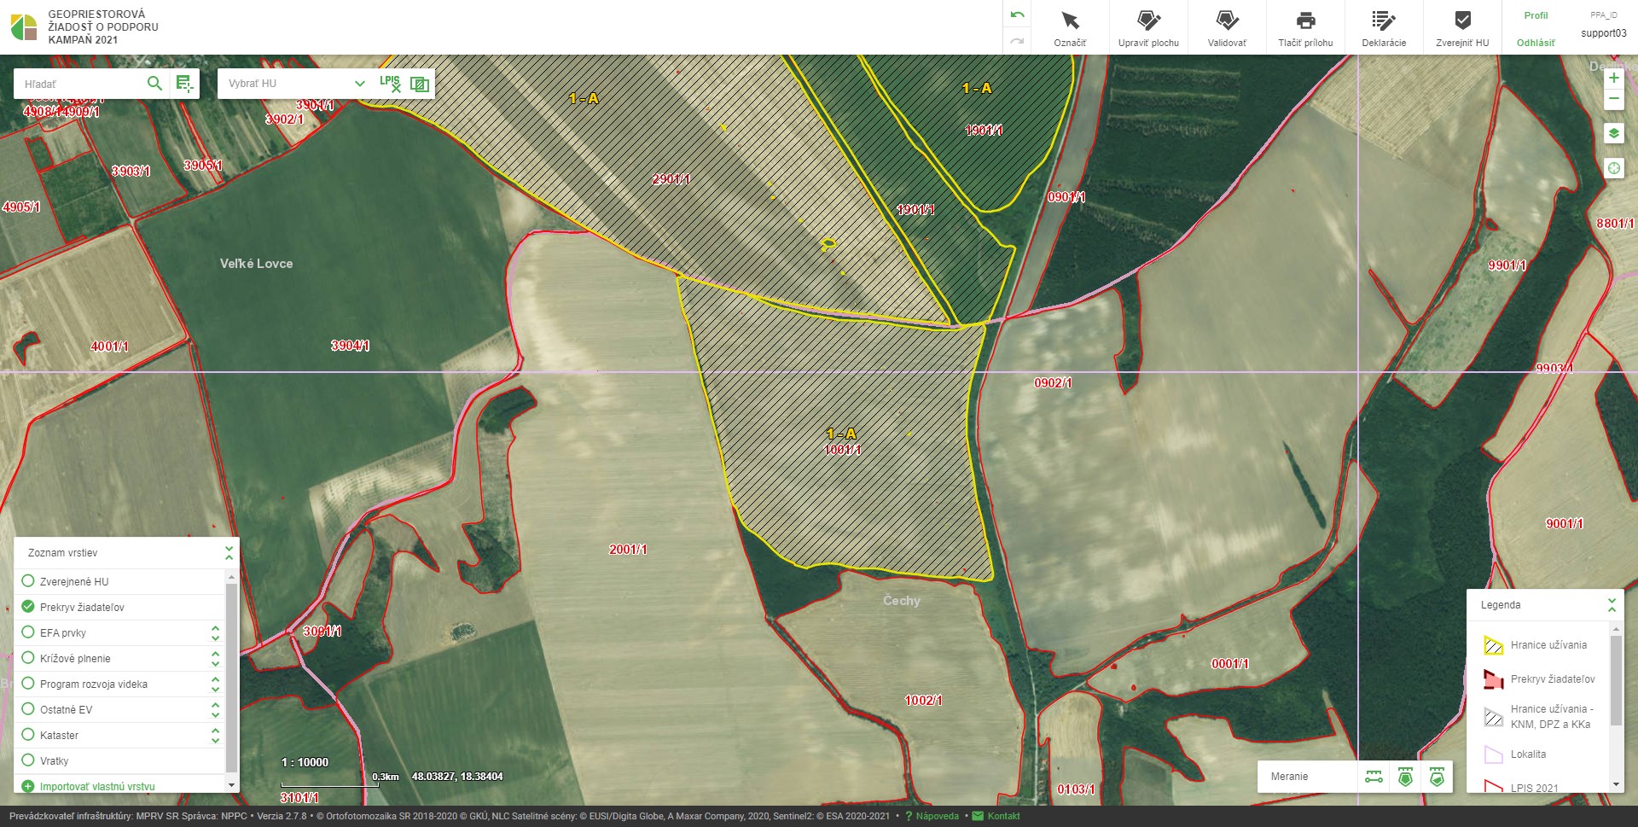Click the green plus import icon
The image size is (1638, 827).
coord(27,787)
